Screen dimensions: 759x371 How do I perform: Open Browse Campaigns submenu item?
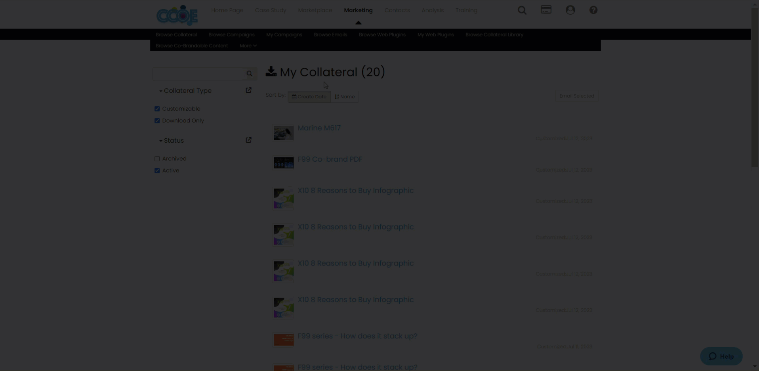tap(231, 34)
